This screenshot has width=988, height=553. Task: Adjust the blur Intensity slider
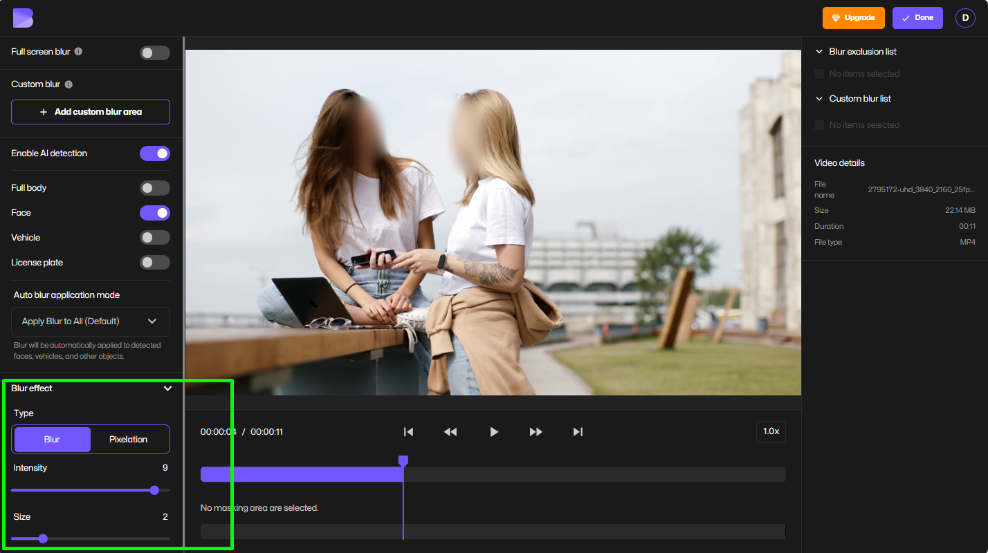154,490
